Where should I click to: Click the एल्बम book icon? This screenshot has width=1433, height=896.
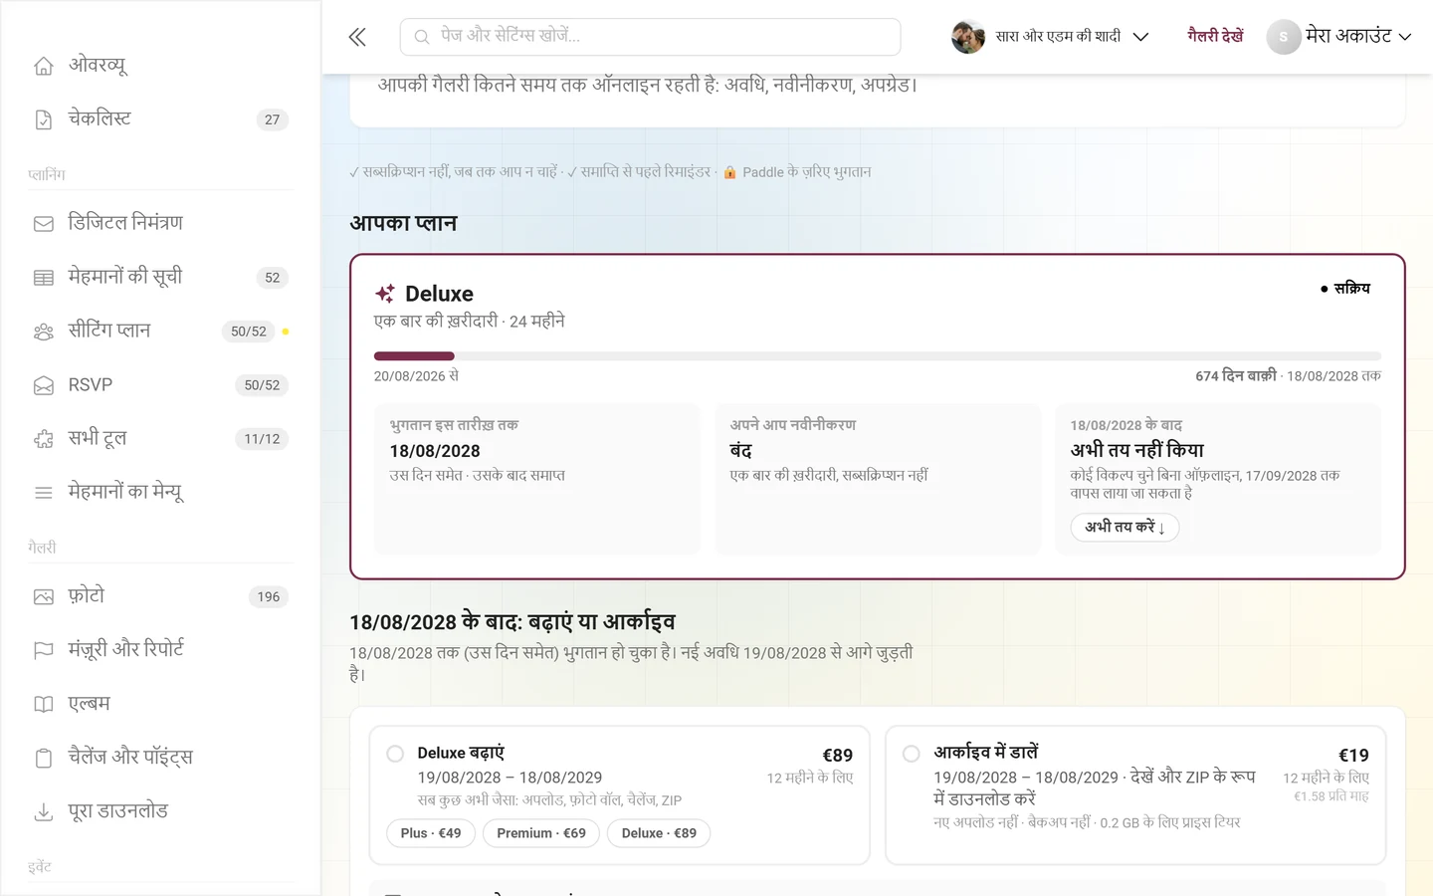44,705
